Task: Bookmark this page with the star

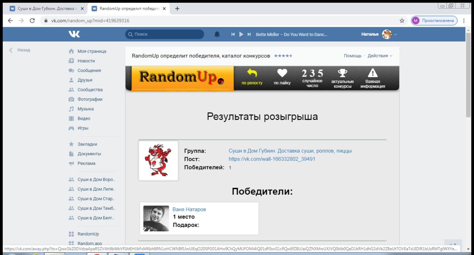Action: 402,20
